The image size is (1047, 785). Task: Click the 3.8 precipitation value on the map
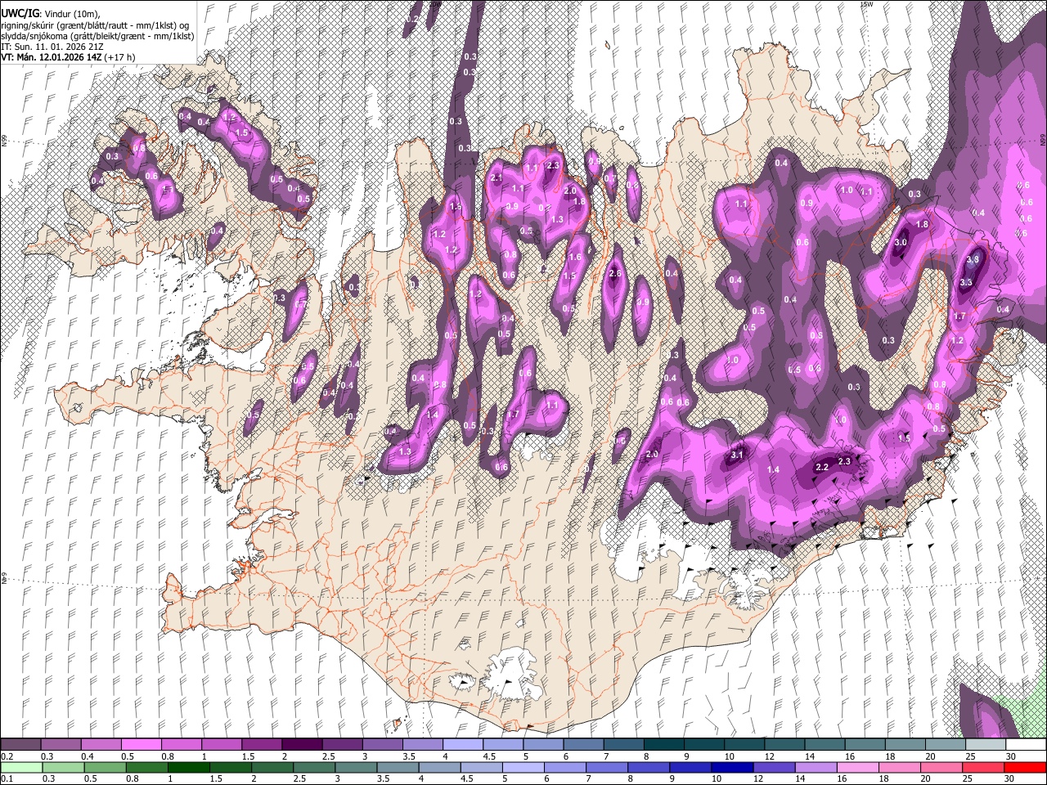coord(973,260)
